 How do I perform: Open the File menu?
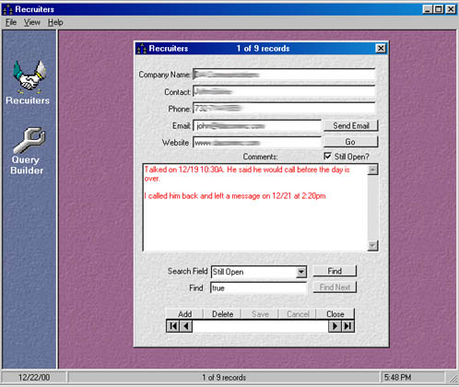click(x=11, y=22)
